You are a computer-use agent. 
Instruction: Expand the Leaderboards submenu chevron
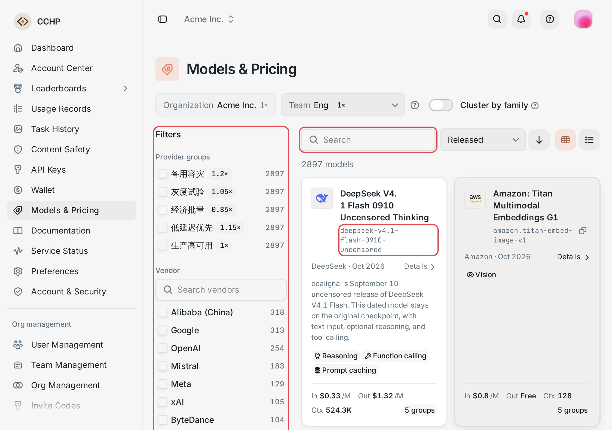(x=126, y=88)
